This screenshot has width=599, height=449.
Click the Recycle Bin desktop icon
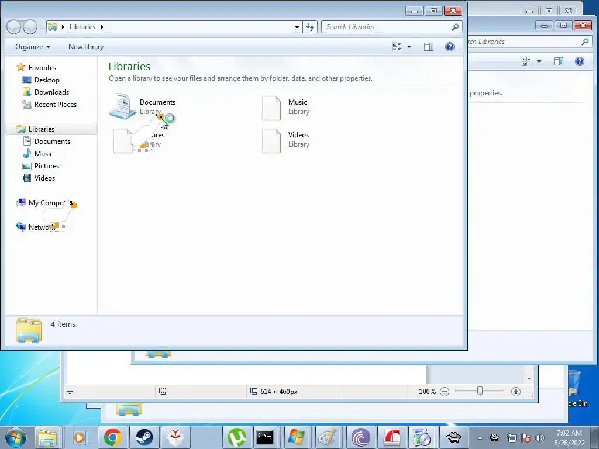coord(576,388)
